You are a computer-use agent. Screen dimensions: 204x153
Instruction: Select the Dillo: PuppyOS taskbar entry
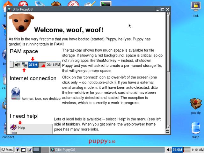(107, 150)
